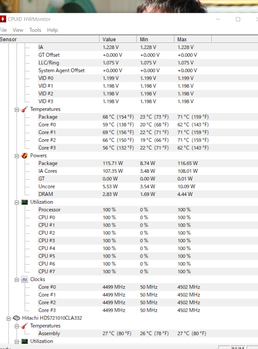Open the Help menu
This screenshot has height=349, width=258.
(52, 30)
